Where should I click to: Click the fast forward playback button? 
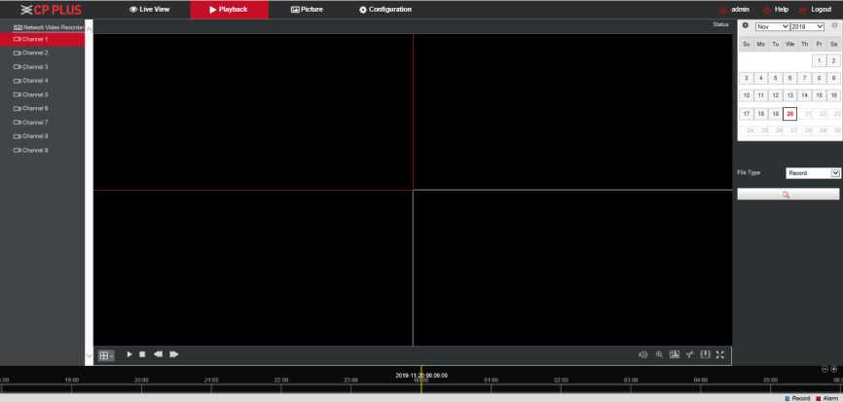point(173,354)
